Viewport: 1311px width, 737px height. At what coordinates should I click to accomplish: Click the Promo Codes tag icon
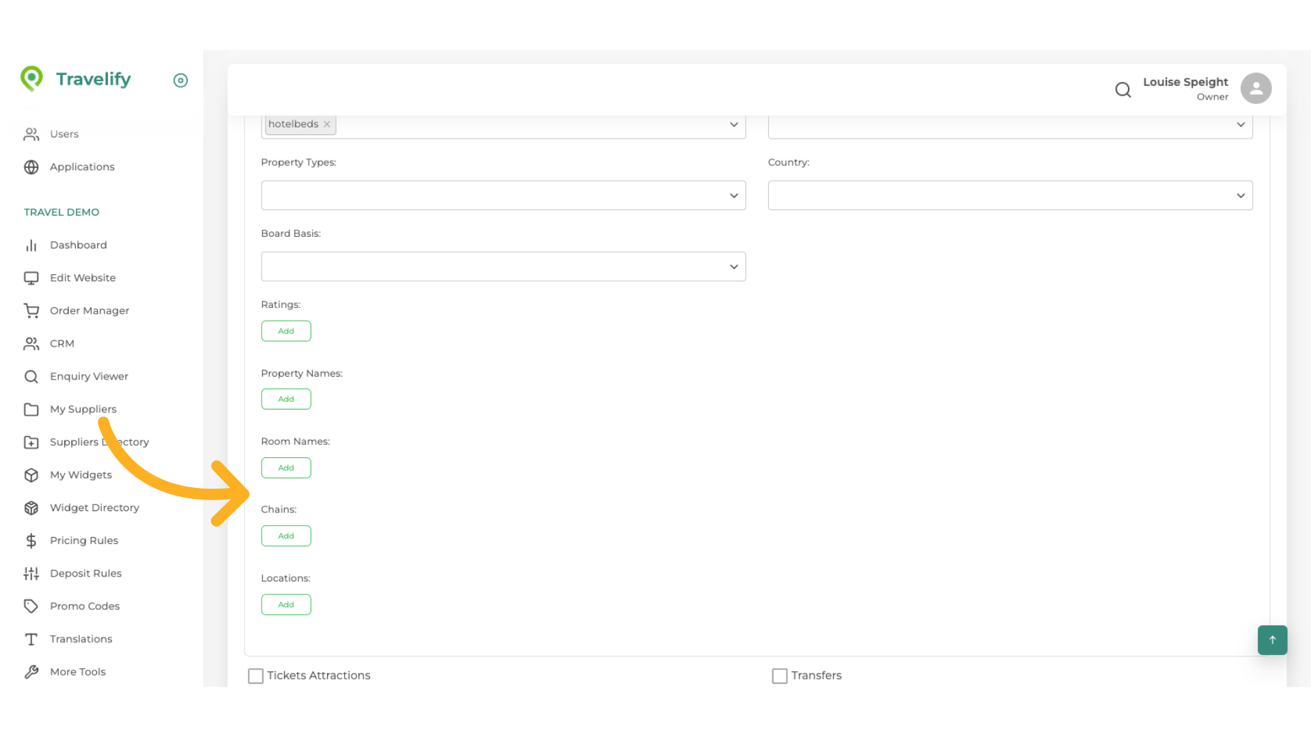(x=31, y=606)
